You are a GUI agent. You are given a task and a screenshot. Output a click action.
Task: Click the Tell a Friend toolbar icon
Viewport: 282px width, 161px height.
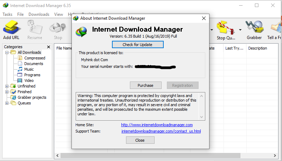276,27
